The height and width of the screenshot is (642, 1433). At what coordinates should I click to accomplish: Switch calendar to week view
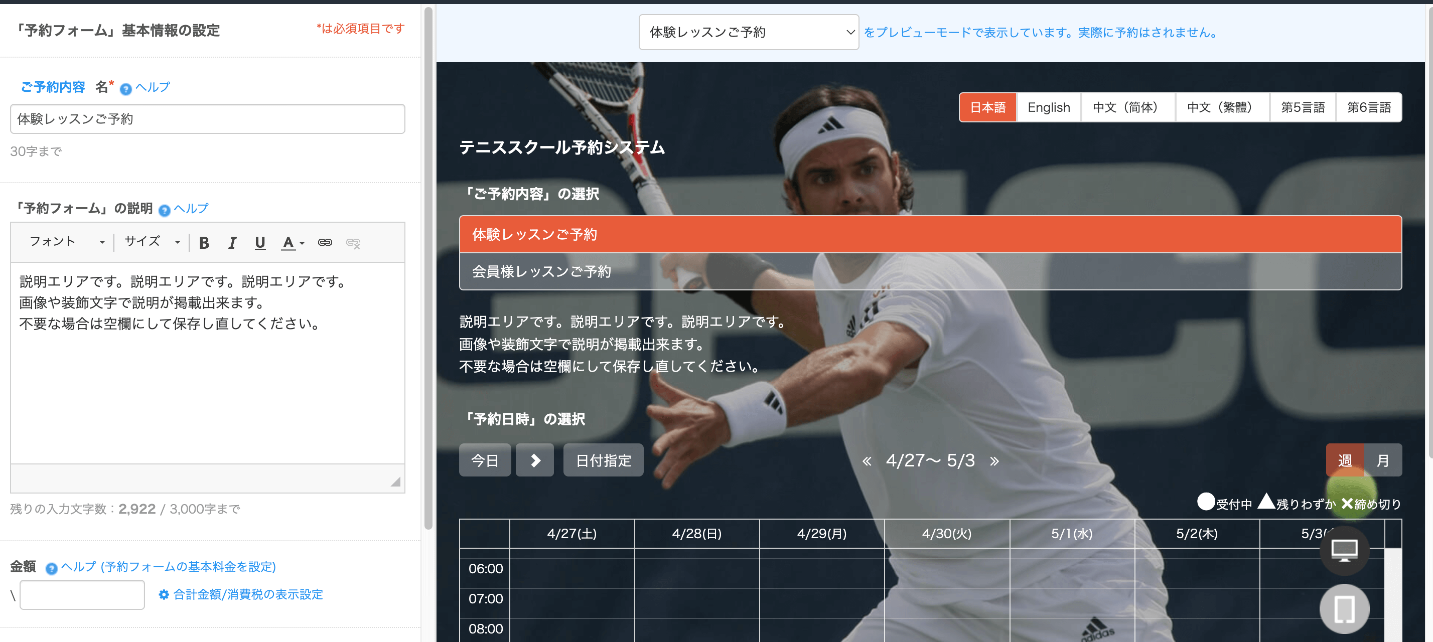(x=1345, y=460)
